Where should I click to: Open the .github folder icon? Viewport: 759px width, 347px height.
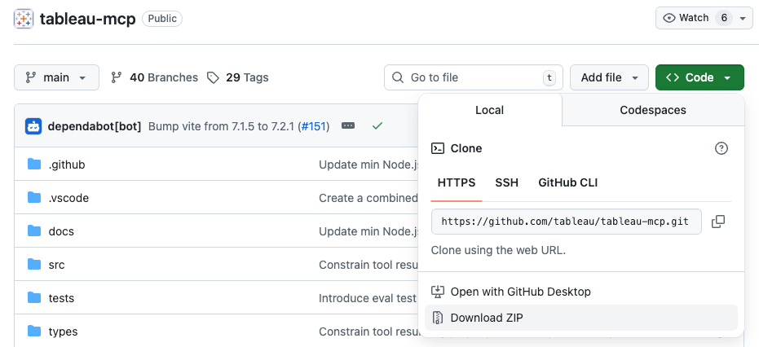34,165
